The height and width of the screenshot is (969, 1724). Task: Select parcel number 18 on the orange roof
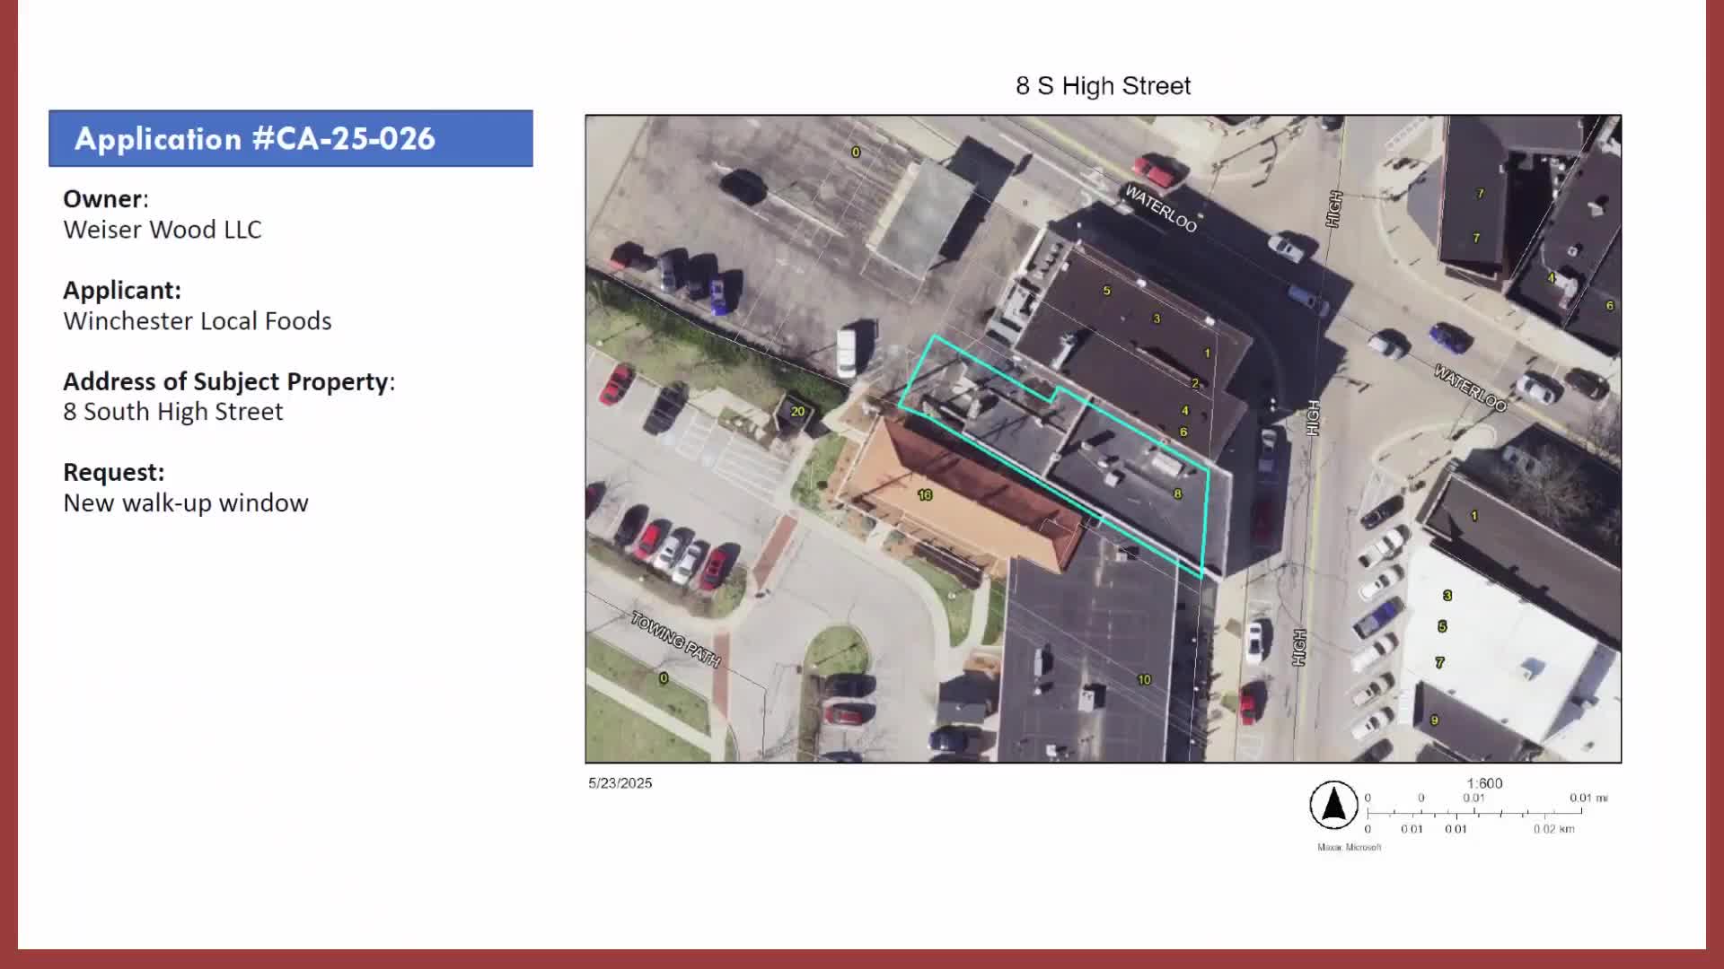coord(923,494)
